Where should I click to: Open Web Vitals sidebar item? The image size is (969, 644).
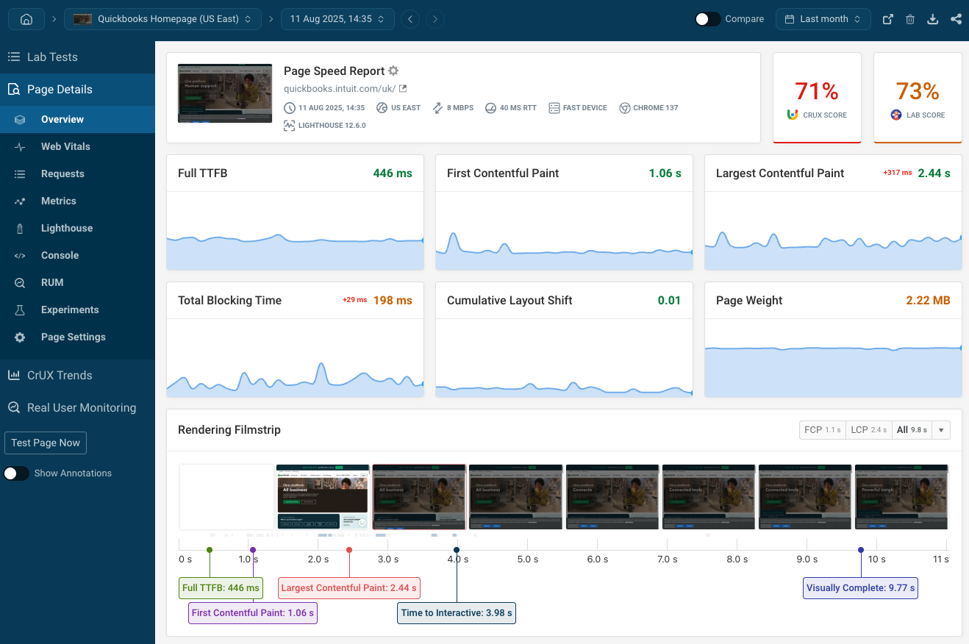coord(77,146)
